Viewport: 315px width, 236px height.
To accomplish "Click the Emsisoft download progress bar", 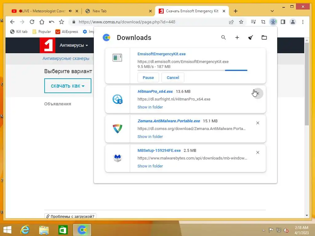I will coord(192,70).
